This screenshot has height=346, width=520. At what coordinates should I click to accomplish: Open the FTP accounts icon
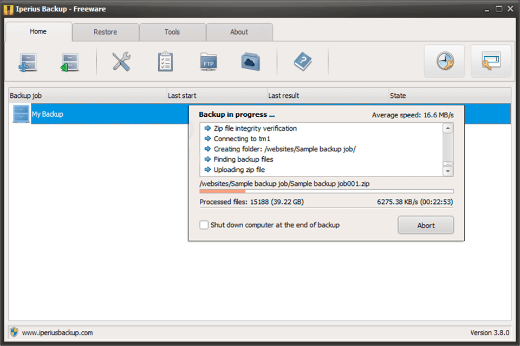208,61
